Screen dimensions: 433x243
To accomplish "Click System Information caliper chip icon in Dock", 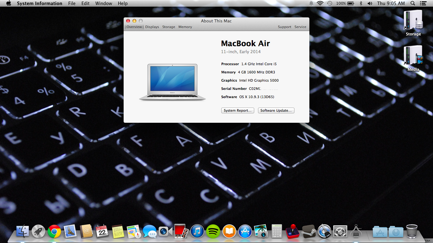I will point(356,232).
